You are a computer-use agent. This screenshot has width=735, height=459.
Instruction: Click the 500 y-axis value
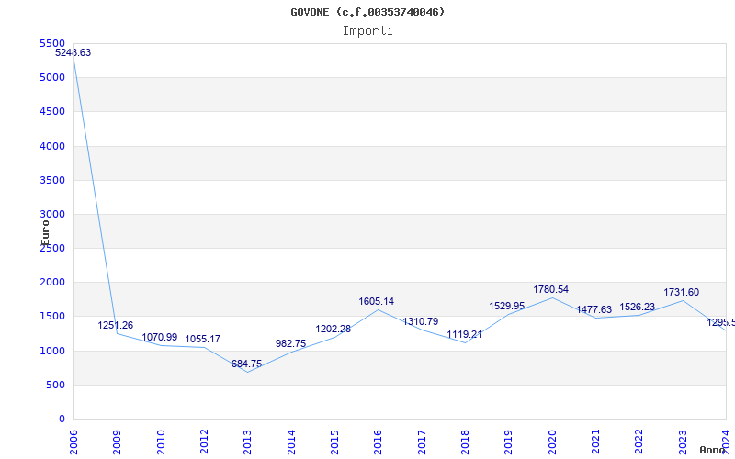55,385
